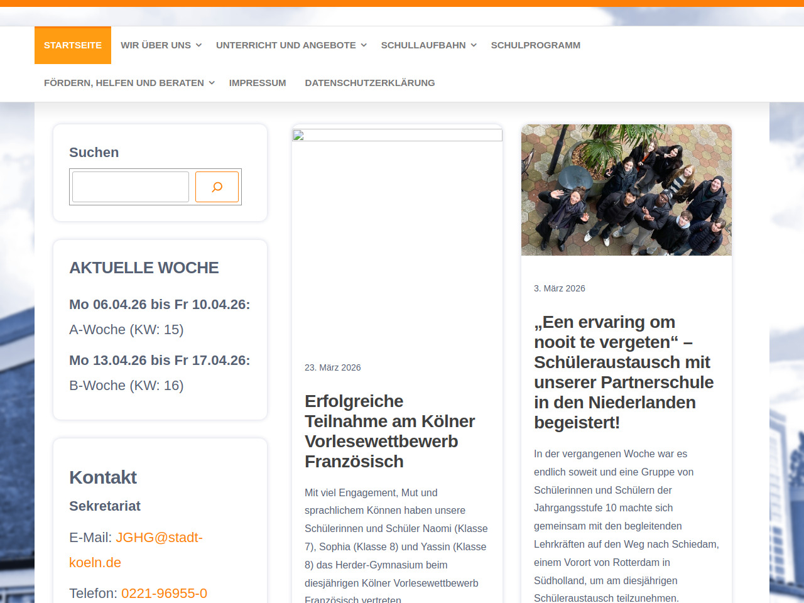Expand the Fördern, Helfen und Beraten chevron
This screenshot has width=804, height=603.
click(x=212, y=83)
